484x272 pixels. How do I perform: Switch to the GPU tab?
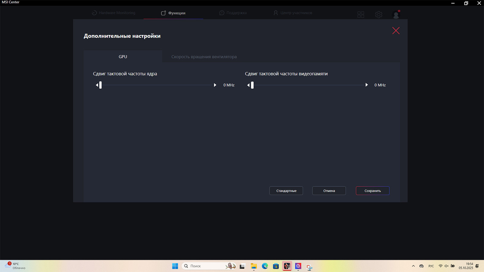[123, 57]
